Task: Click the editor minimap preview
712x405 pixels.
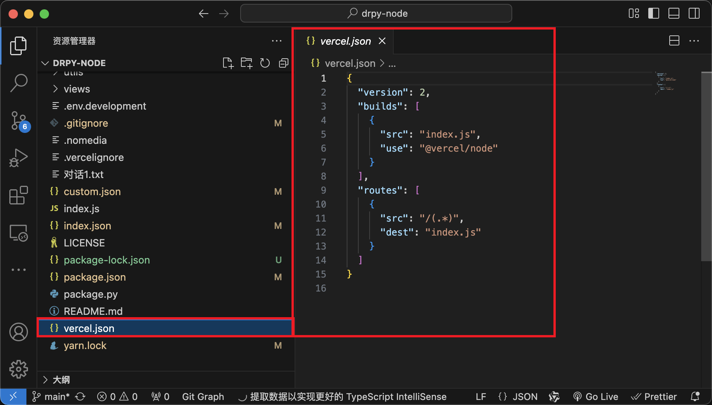Action: (x=666, y=84)
